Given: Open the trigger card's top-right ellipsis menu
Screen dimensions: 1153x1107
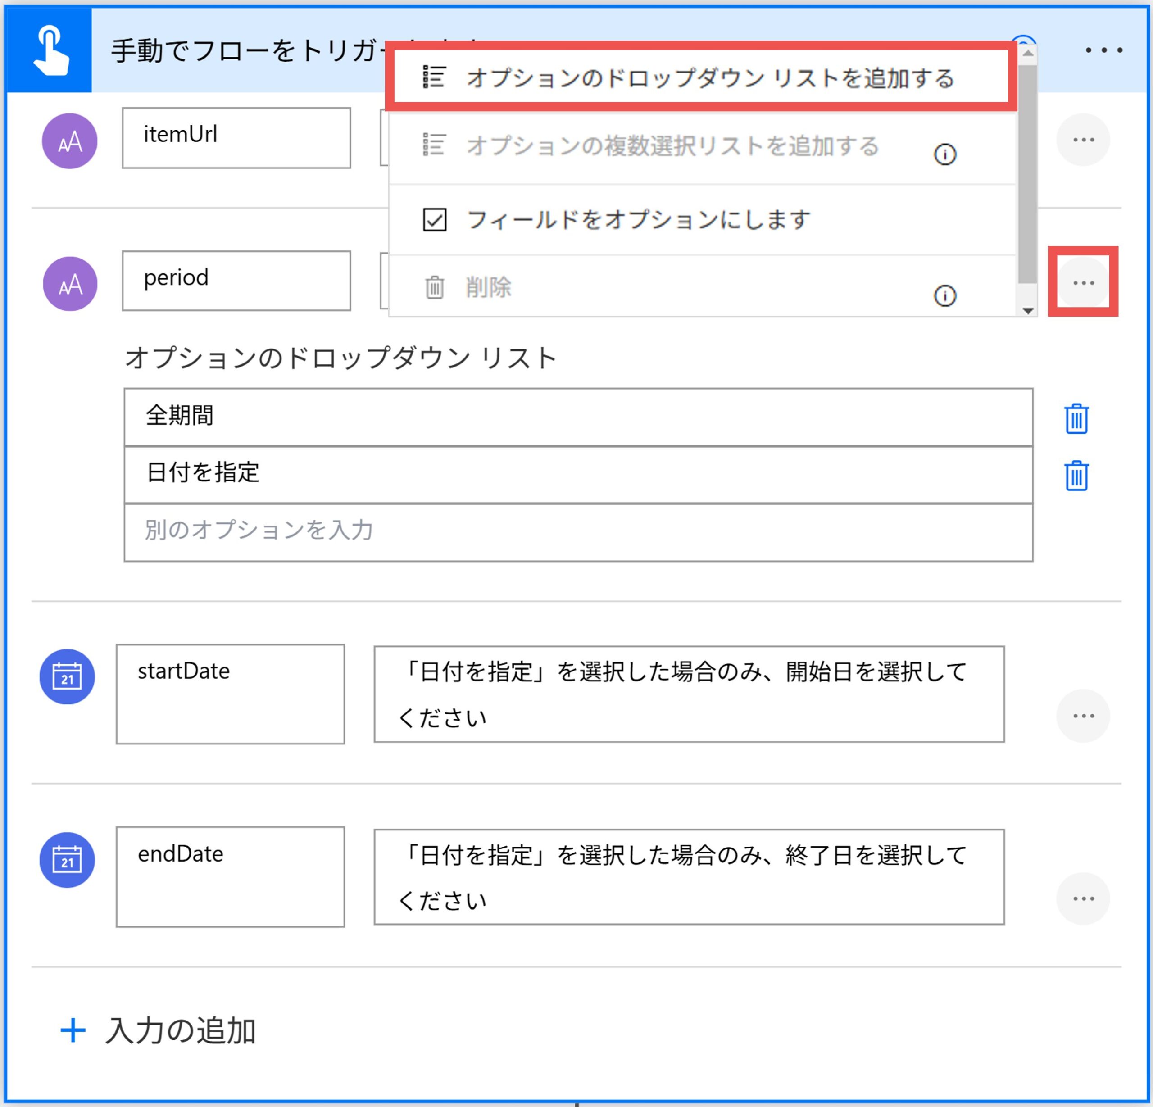Looking at the screenshot, I should pyautogui.click(x=1103, y=50).
